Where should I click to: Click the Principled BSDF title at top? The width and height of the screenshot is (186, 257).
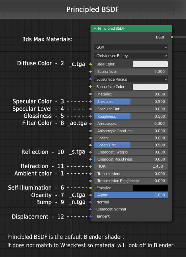tap(93, 10)
